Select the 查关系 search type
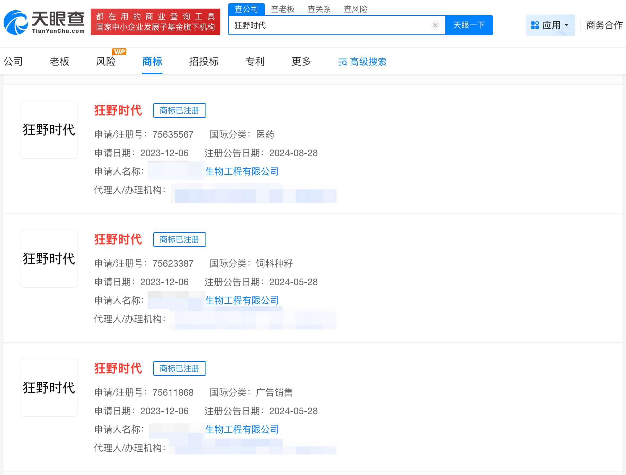 click(319, 9)
